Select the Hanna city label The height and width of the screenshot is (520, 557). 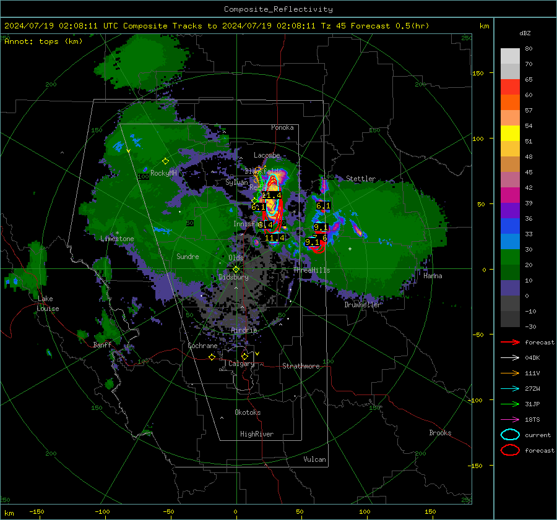pyautogui.click(x=433, y=276)
